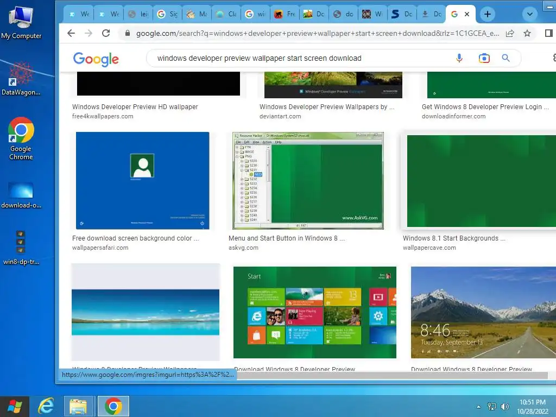Bookmark this page with the star

(527, 33)
